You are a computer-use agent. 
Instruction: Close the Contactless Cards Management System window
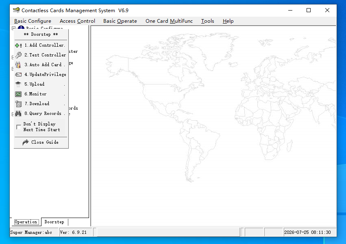[327, 11]
